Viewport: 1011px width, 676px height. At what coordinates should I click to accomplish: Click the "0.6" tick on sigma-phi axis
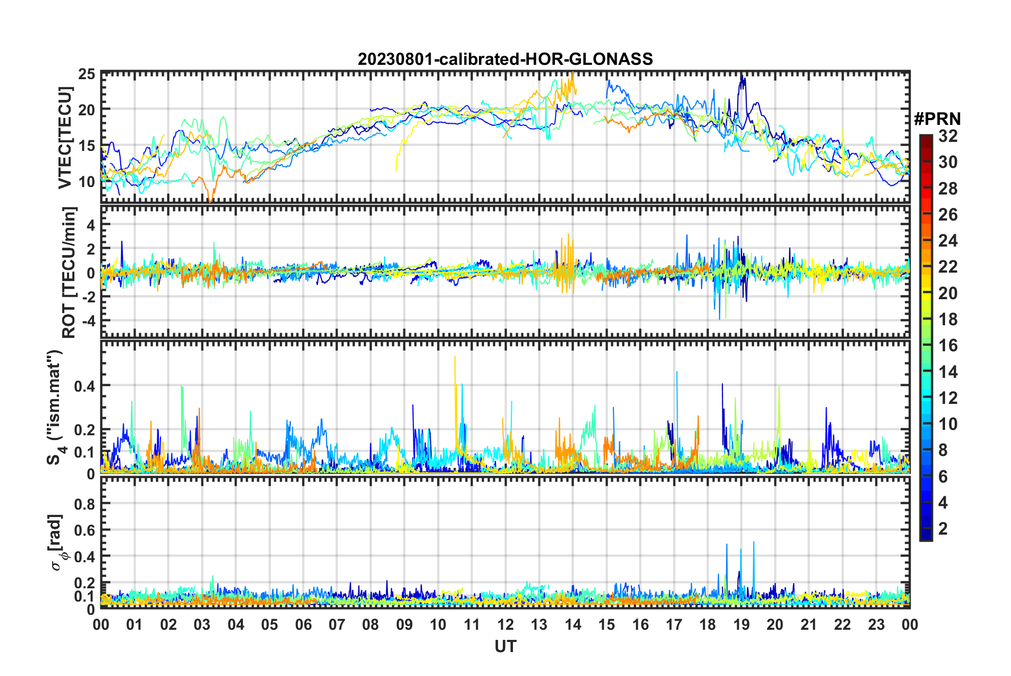coord(85,529)
